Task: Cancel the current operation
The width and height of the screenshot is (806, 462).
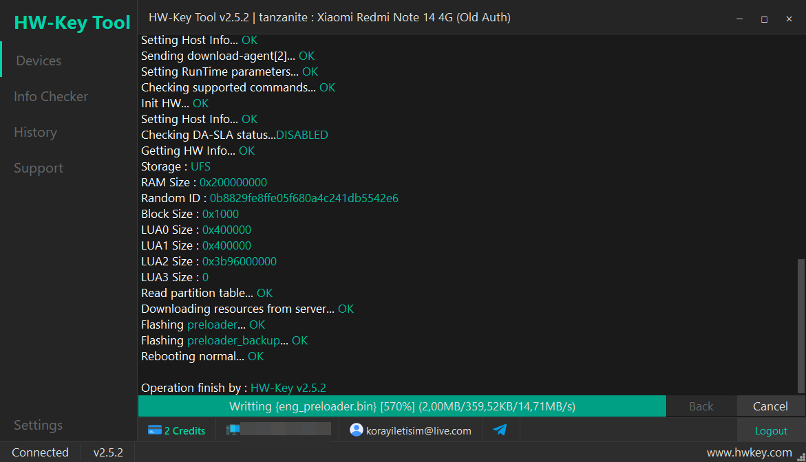Action: tap(770, 406)
